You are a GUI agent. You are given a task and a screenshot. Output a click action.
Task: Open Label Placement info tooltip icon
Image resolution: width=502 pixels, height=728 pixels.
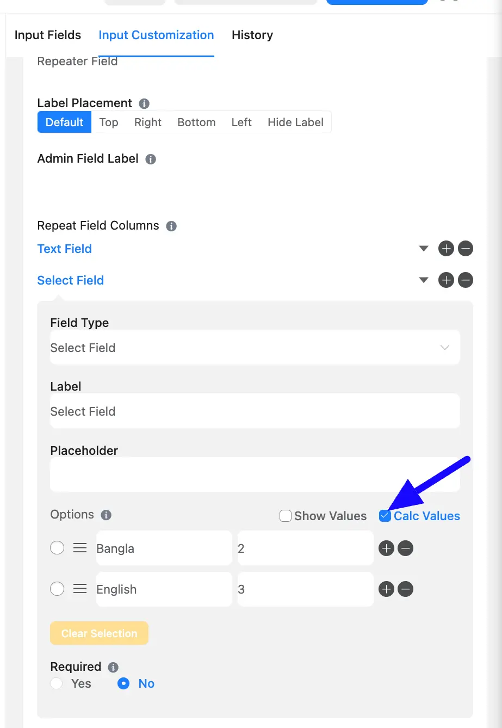pyautogui.click(x=144, y=103)
